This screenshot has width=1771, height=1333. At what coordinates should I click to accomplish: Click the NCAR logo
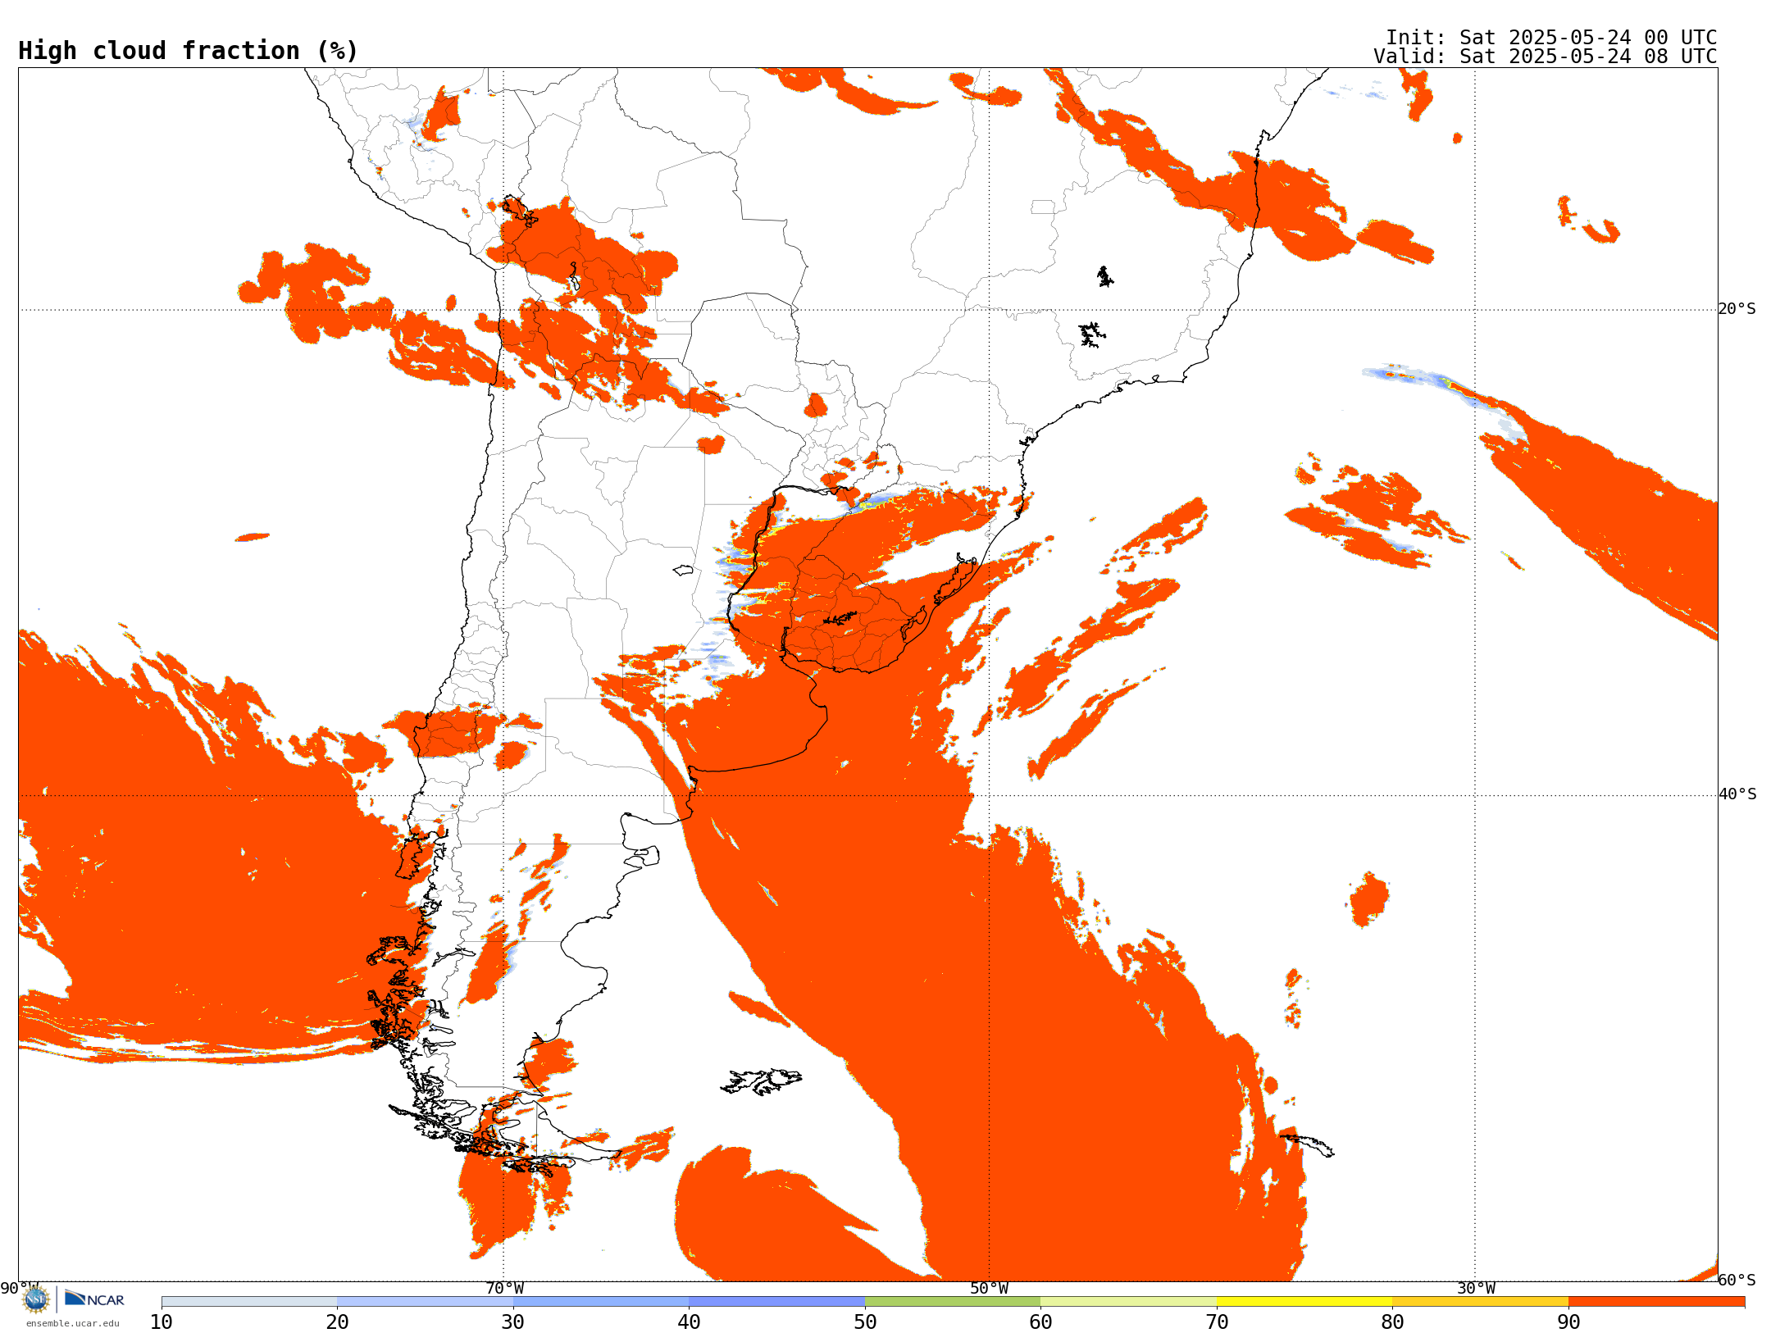[94, 1299]
